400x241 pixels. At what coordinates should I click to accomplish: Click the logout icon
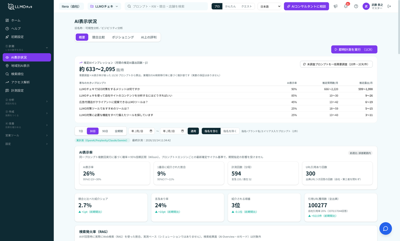point(389,6)
